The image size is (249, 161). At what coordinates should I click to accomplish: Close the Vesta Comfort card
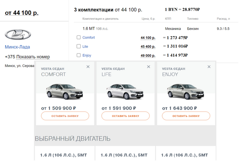pyautogui.click(x=88, y=67)
